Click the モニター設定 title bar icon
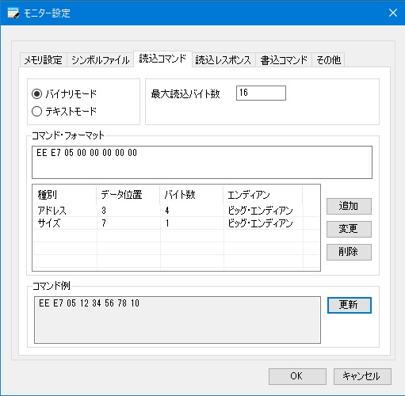 coord(13,13)
